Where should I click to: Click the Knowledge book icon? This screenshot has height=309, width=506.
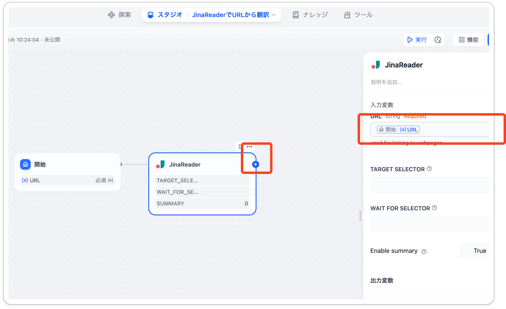pos(296,15)
